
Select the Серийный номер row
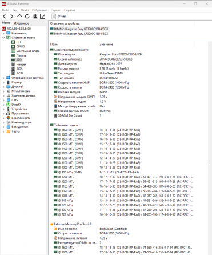[x=122, y=59]
